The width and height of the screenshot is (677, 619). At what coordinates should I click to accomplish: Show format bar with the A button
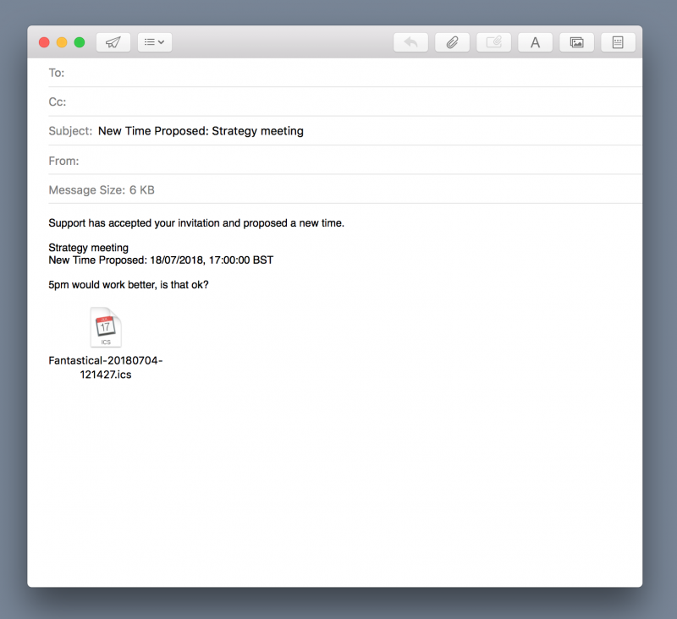coord(535,42)
